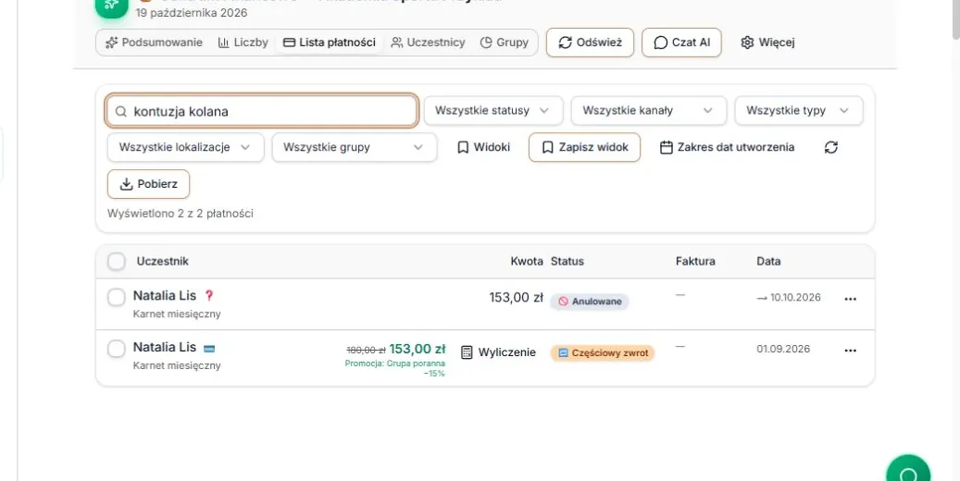Open the Uczestnicy tab
This screenshot has width=960, height=481.
click(x=428, y=43)
